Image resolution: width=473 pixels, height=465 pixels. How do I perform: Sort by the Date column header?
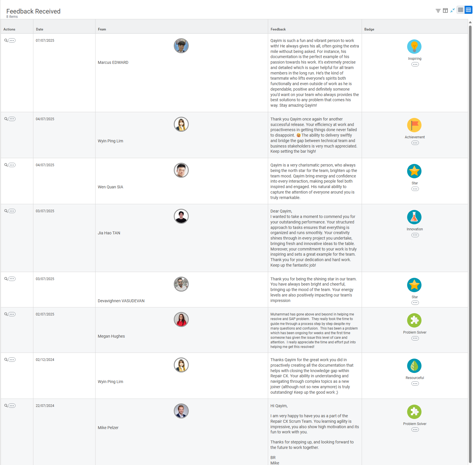[x=40, y=29]
